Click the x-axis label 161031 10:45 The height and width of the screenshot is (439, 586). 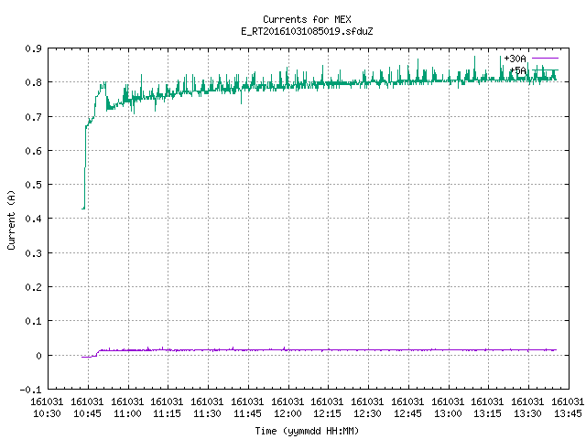(x=87, y=408)
